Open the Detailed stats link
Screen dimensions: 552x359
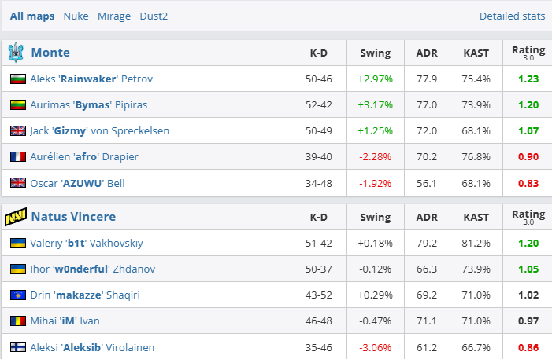[512, 16]
